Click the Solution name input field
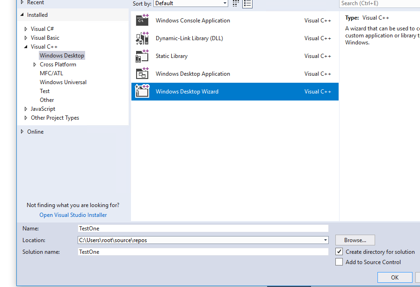 203,251
